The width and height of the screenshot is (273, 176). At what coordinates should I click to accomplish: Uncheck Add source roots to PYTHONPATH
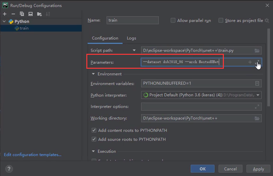pos(94,139)
